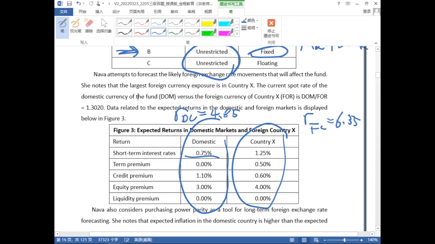Click the redo/repeat icon
This screenshot has width=435, height=244.
point(91,4)
